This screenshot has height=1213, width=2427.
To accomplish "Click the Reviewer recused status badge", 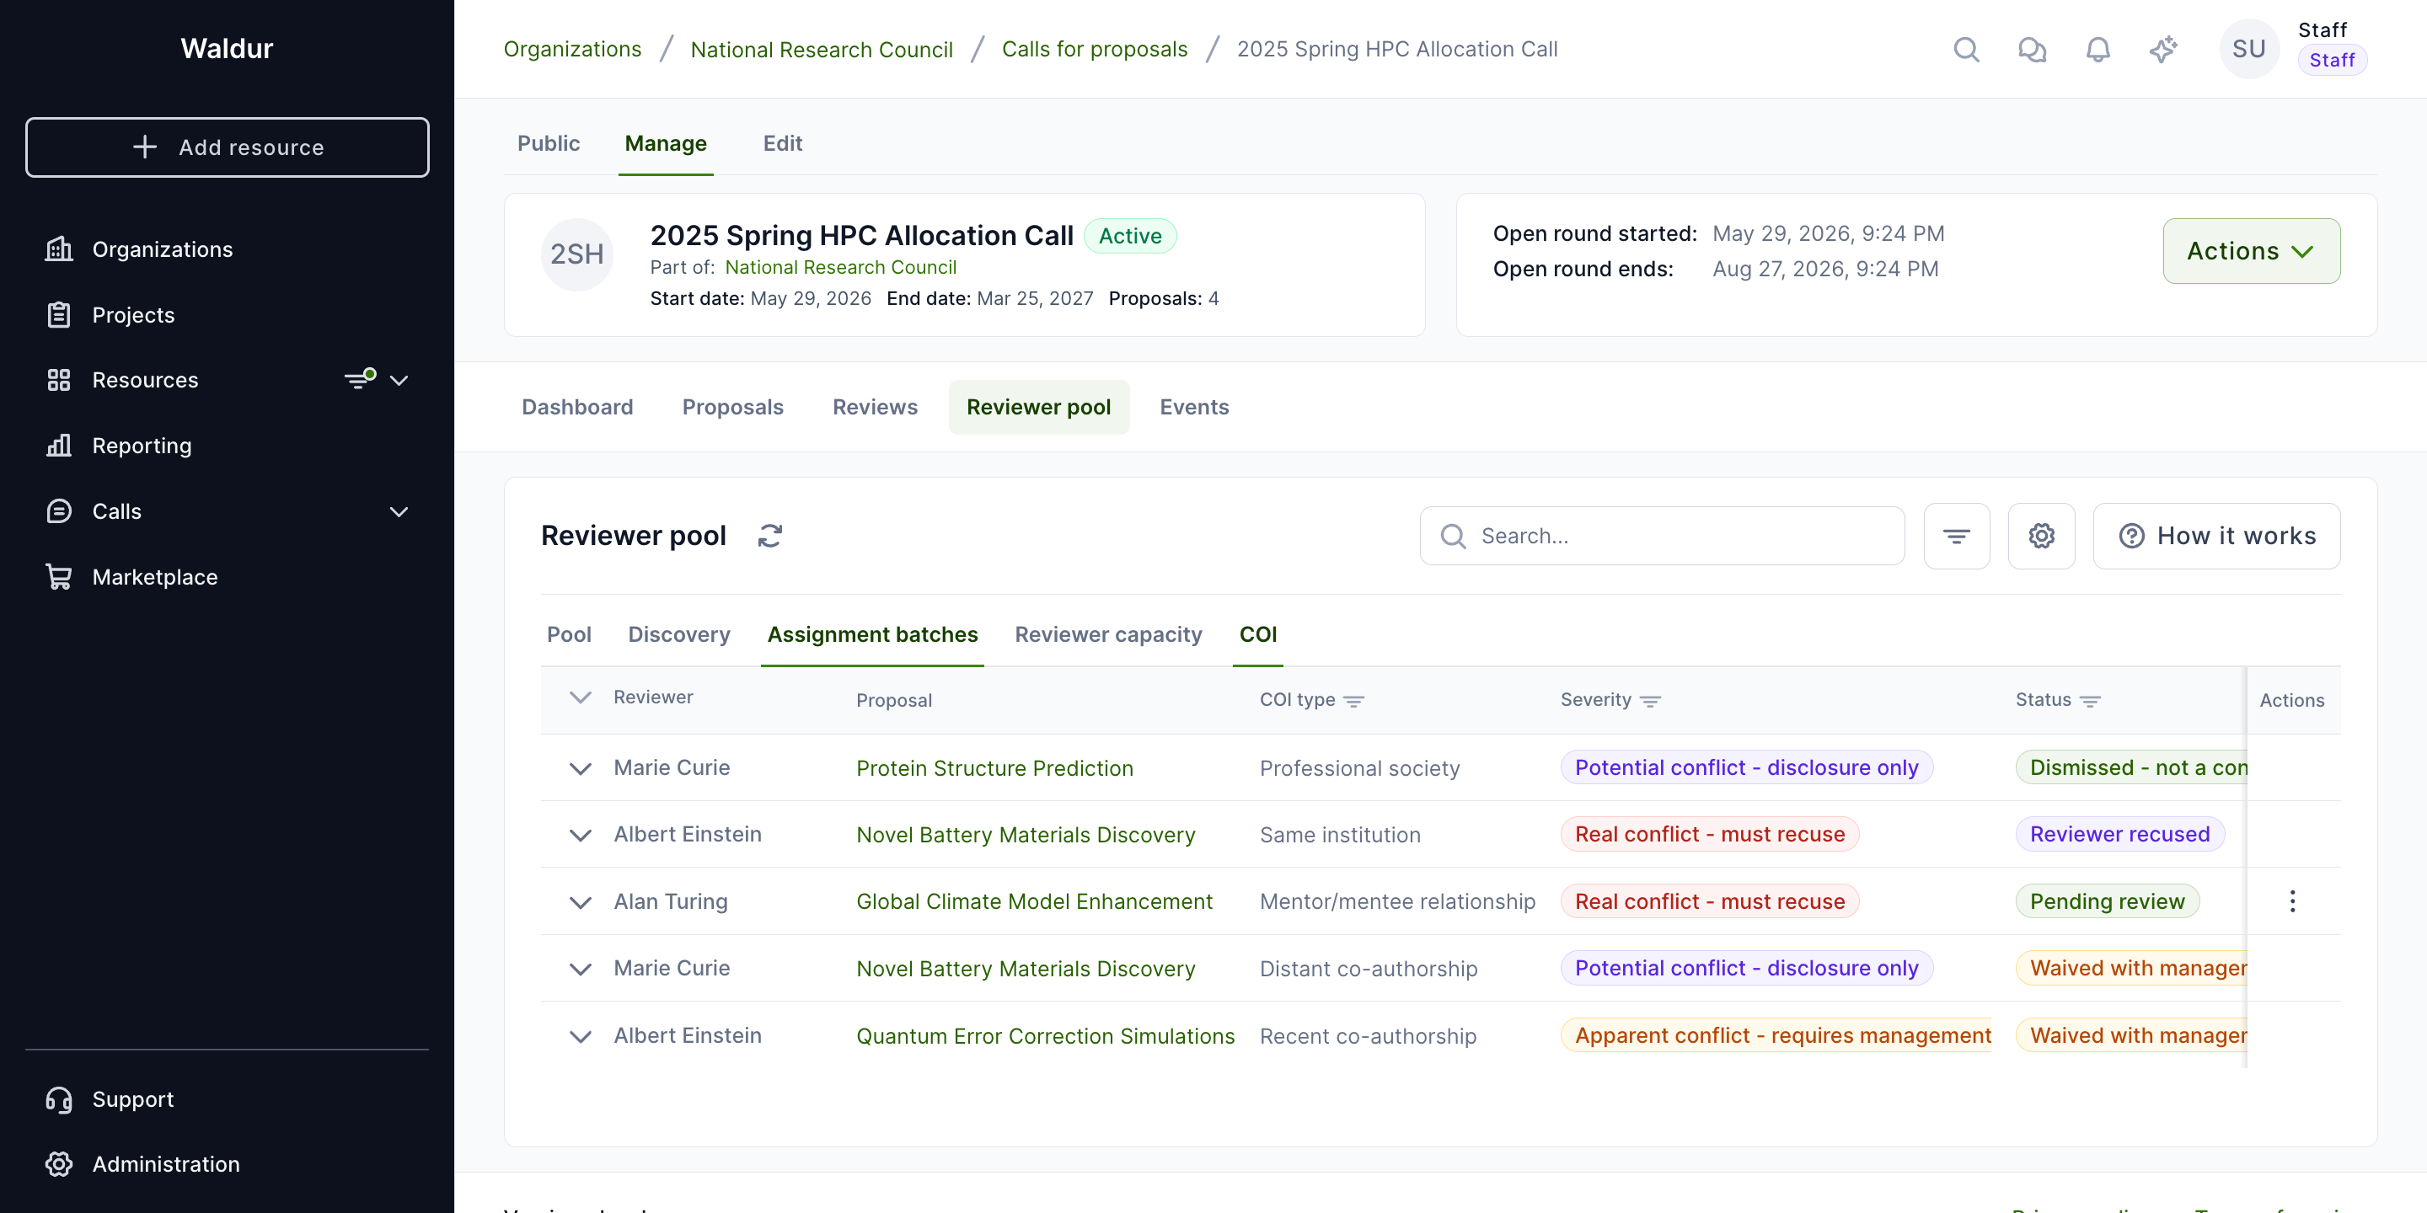I will pyautogui.click(x=2119, y=835).
